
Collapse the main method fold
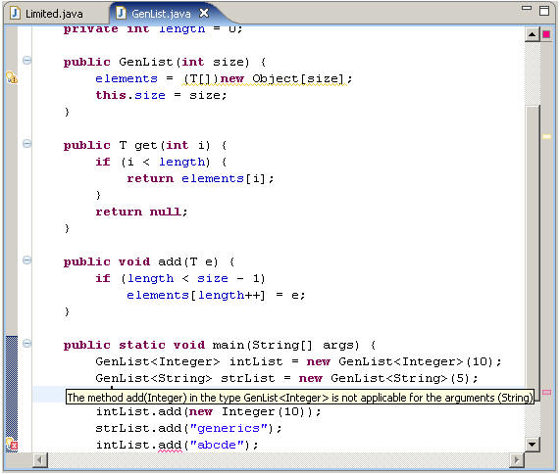tap(26, 344)
